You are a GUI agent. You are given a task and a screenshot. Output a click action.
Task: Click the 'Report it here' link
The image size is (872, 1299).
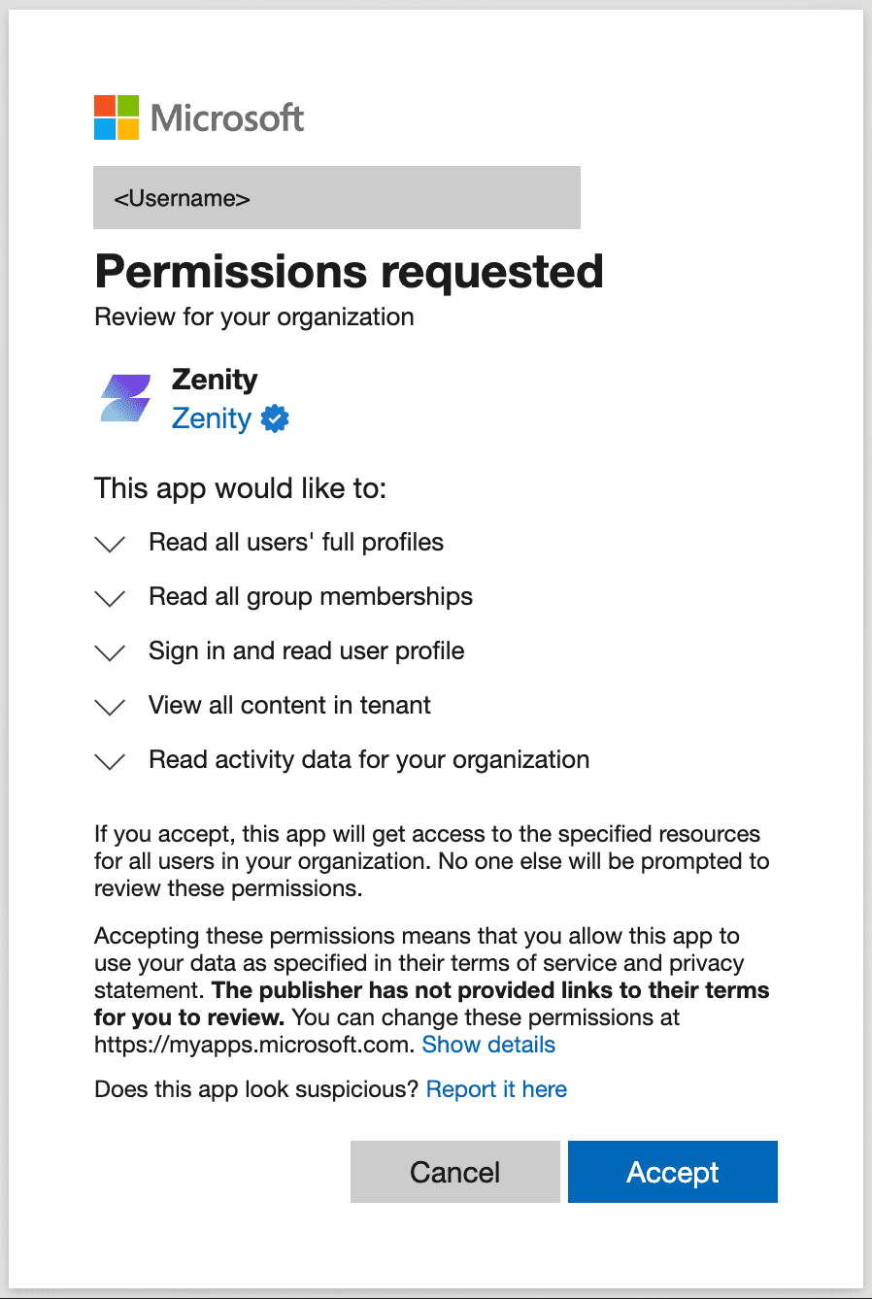coord(496,1089)
